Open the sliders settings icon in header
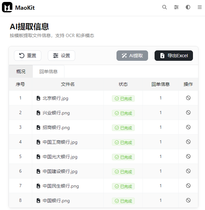Image resolution: width=205 pixels, height=210 pixels. click(176, 7)
